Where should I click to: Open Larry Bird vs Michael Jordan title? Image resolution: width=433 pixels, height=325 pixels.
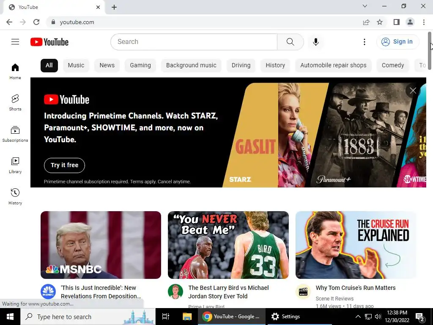(x=228, y=292)
